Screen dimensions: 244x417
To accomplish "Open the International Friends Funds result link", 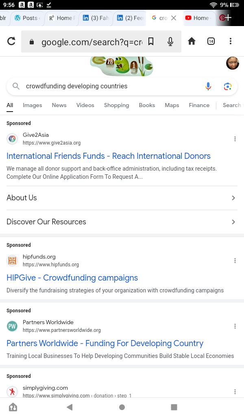I will [109, 156].
